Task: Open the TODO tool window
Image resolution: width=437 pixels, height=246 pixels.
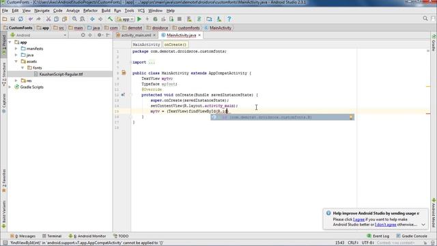Action: pyautogui.click(x=121, y=236)
